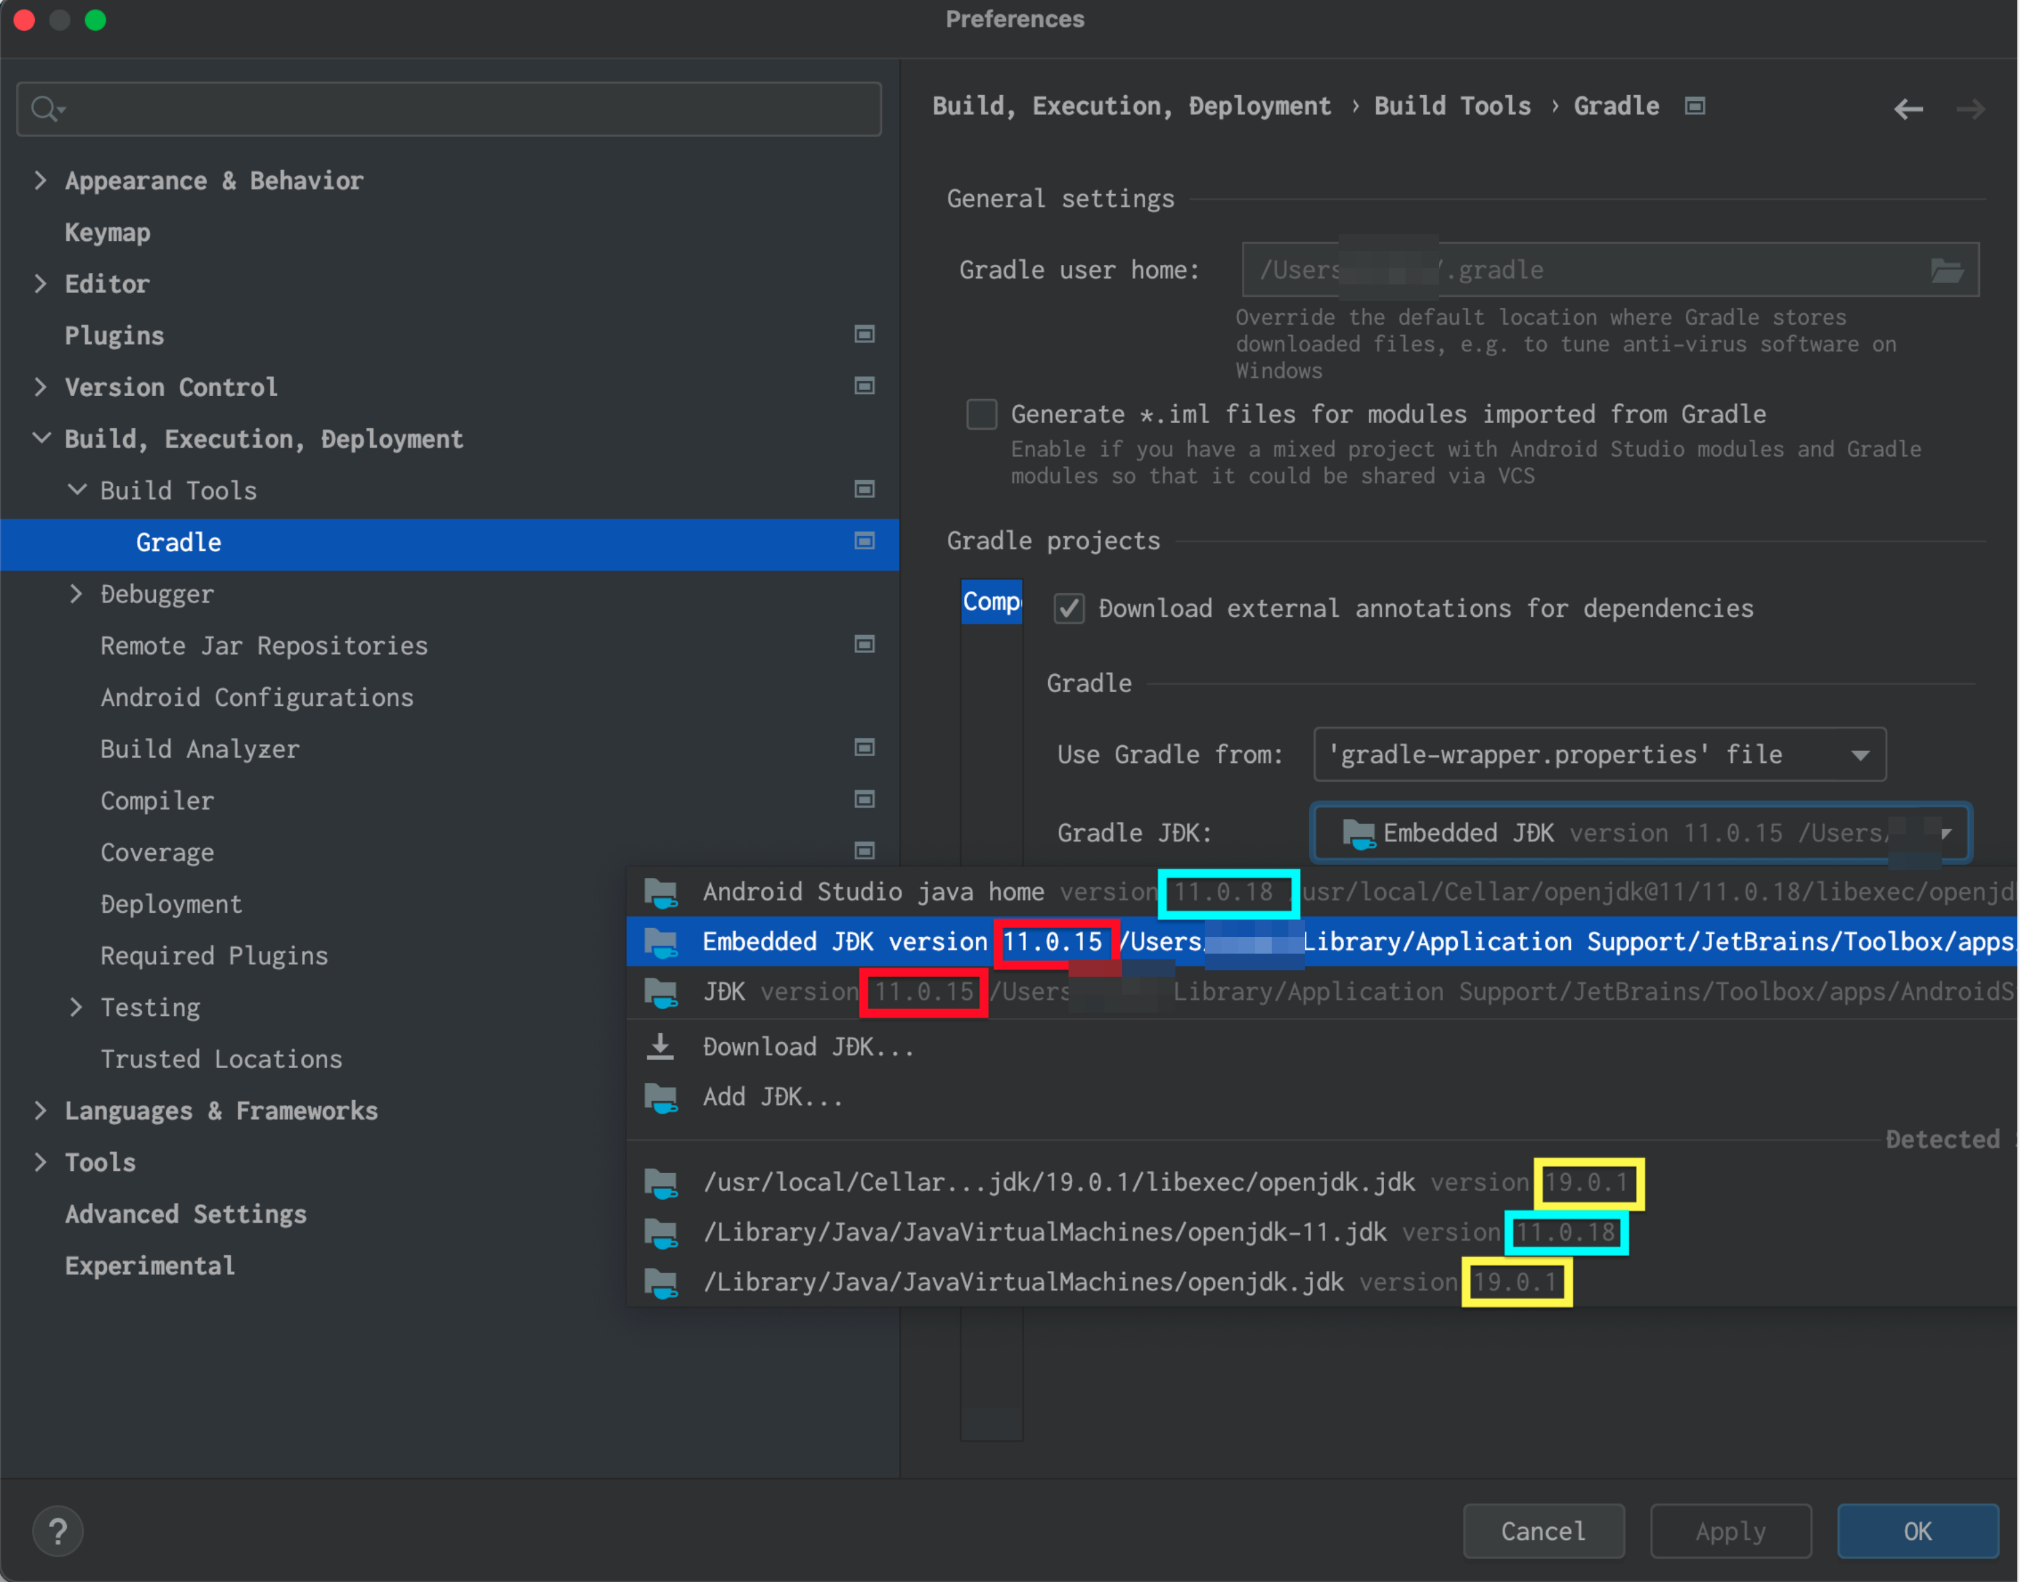Expand the Tools section

[40, 1162]
